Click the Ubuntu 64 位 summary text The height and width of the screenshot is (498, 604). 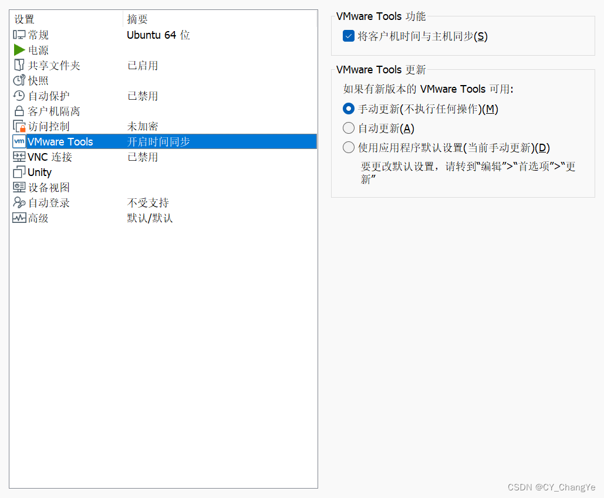point(158,35)
